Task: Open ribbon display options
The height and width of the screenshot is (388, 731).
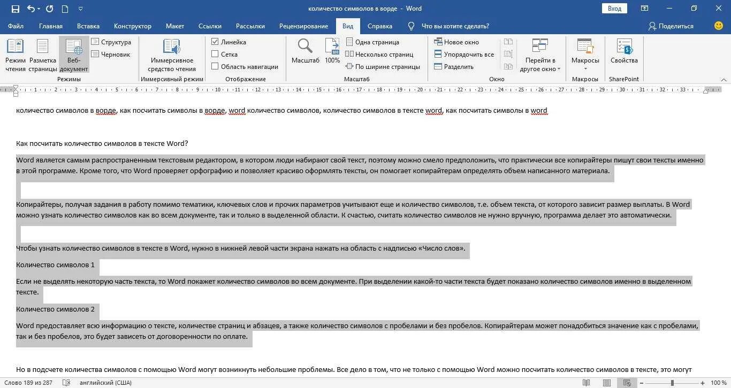Action: coord(645,9)
